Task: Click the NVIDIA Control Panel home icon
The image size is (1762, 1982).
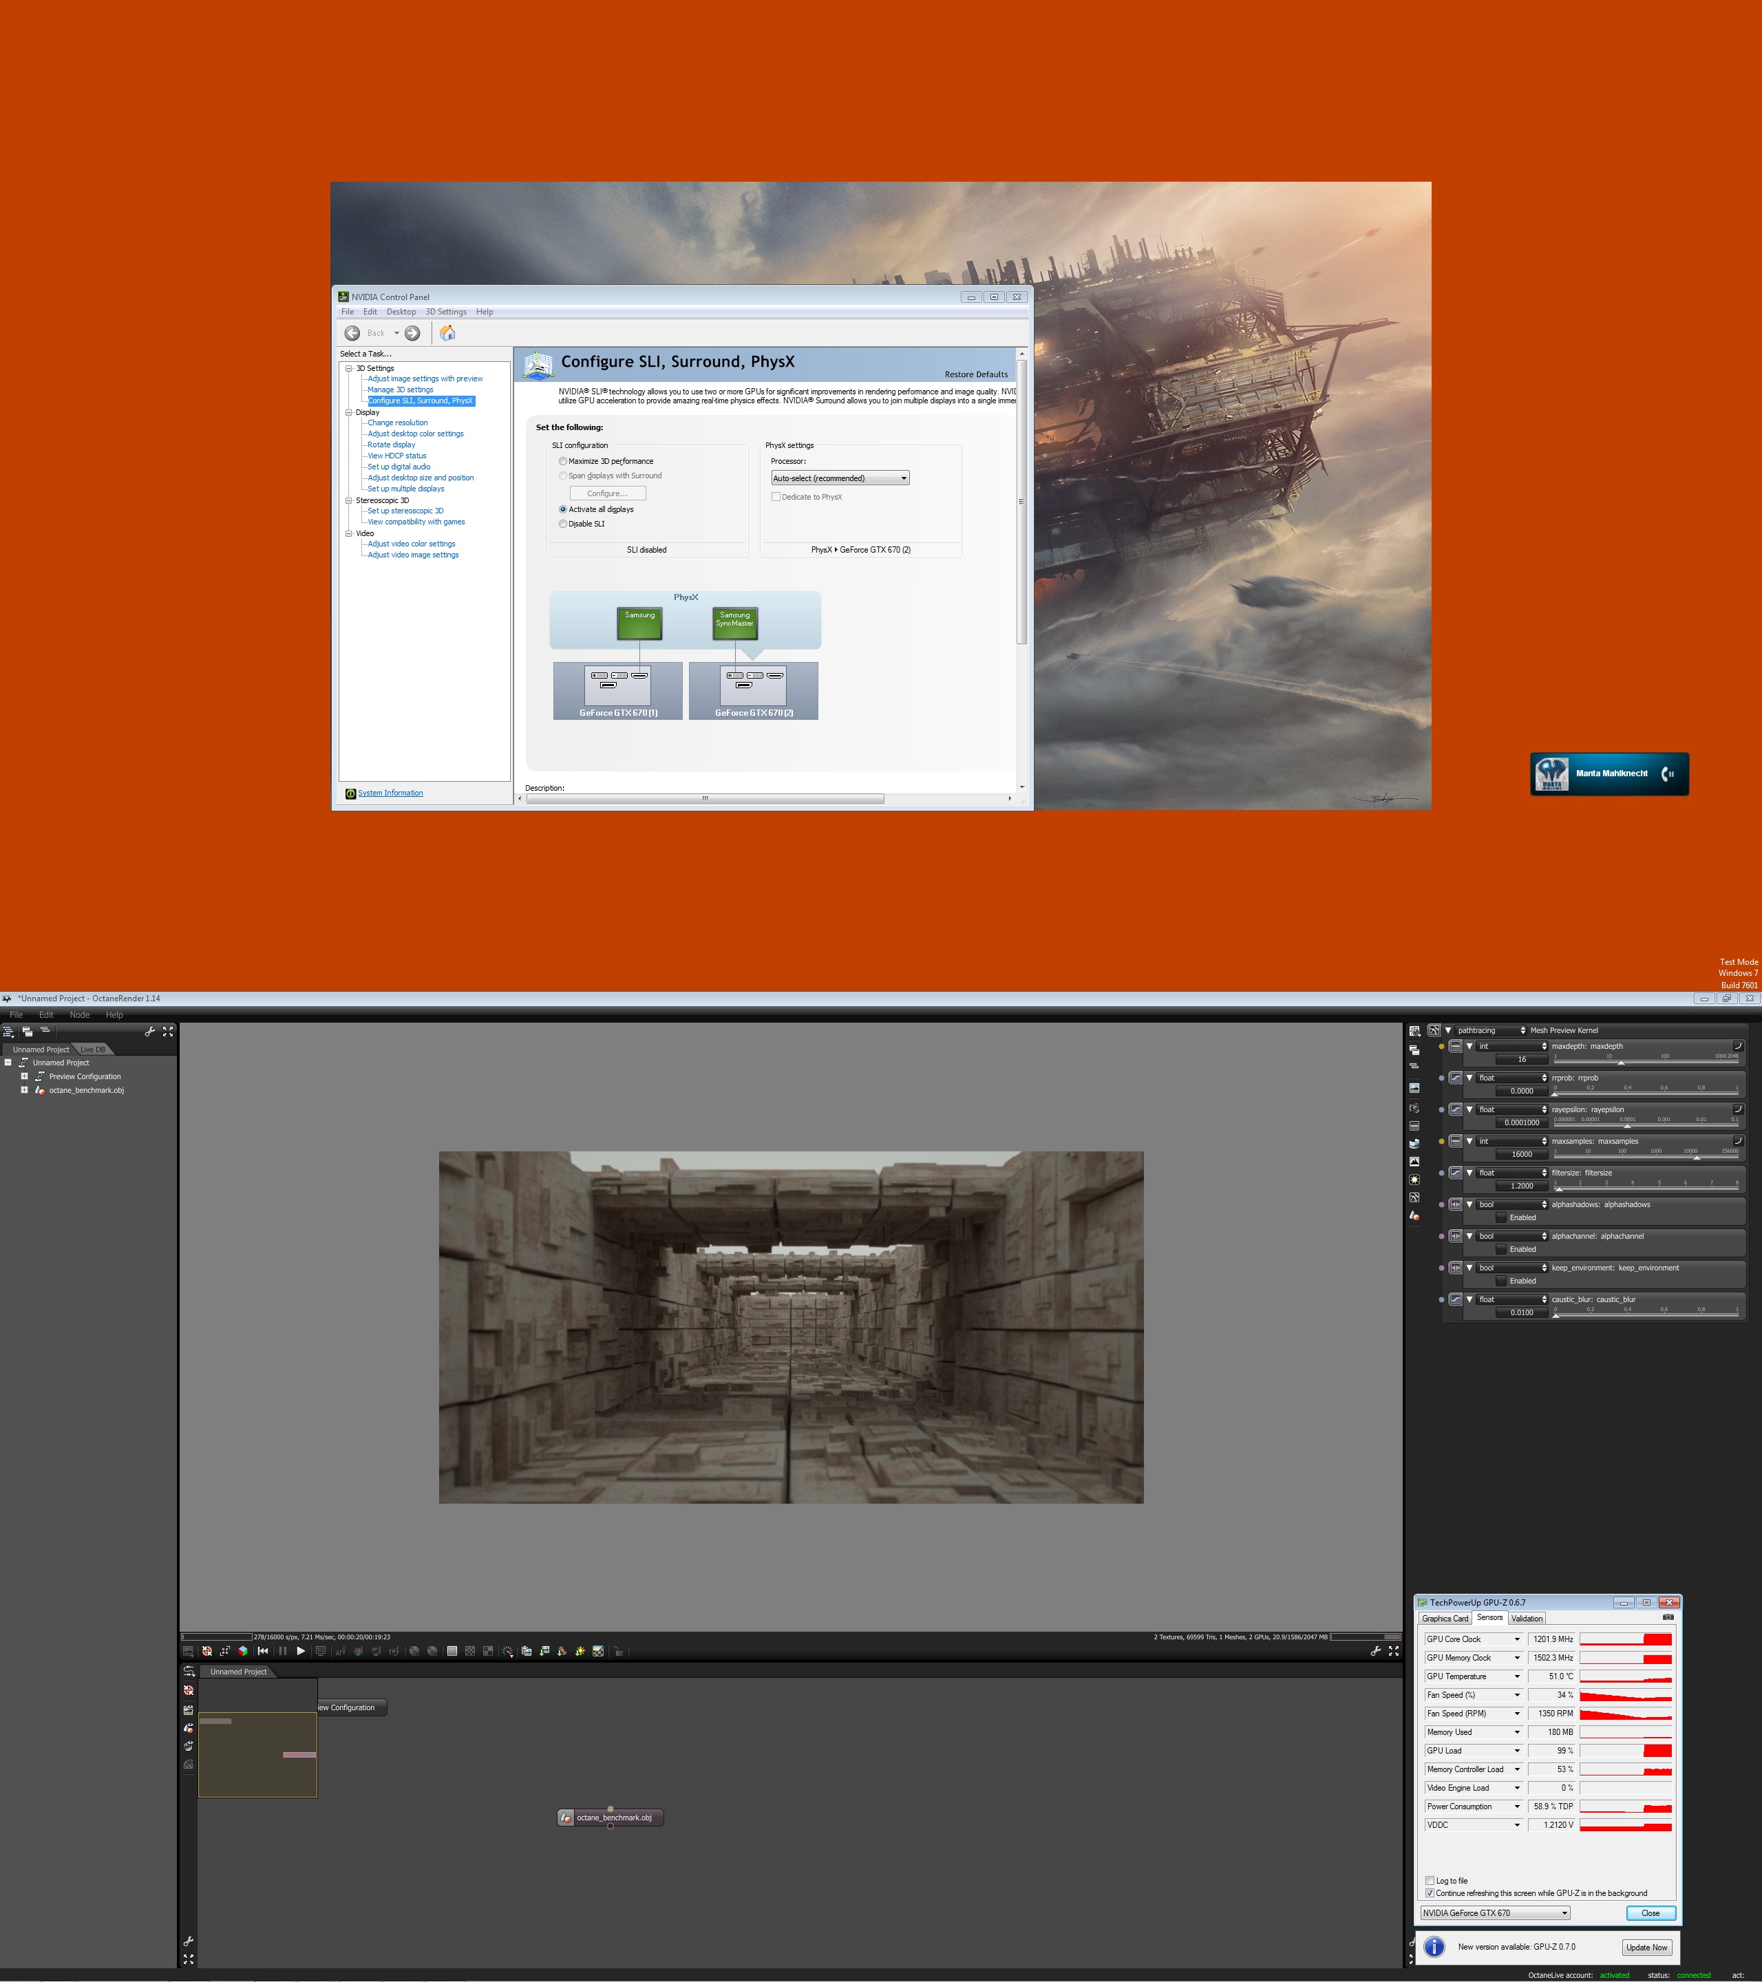Action: (447, 332)
